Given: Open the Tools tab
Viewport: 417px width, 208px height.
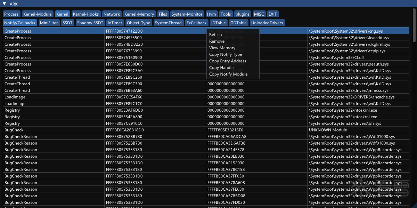Looking at the screenshot, I should pyautogui.click(x=226, y=14).
